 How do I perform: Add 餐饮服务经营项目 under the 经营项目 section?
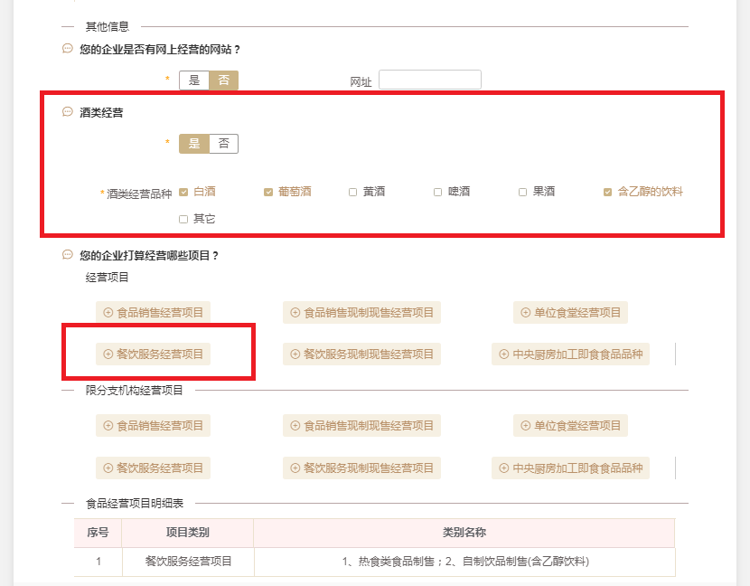pos(153,354)
